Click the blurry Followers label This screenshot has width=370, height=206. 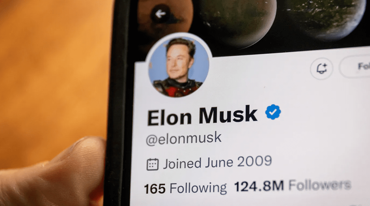coord(320,185)
